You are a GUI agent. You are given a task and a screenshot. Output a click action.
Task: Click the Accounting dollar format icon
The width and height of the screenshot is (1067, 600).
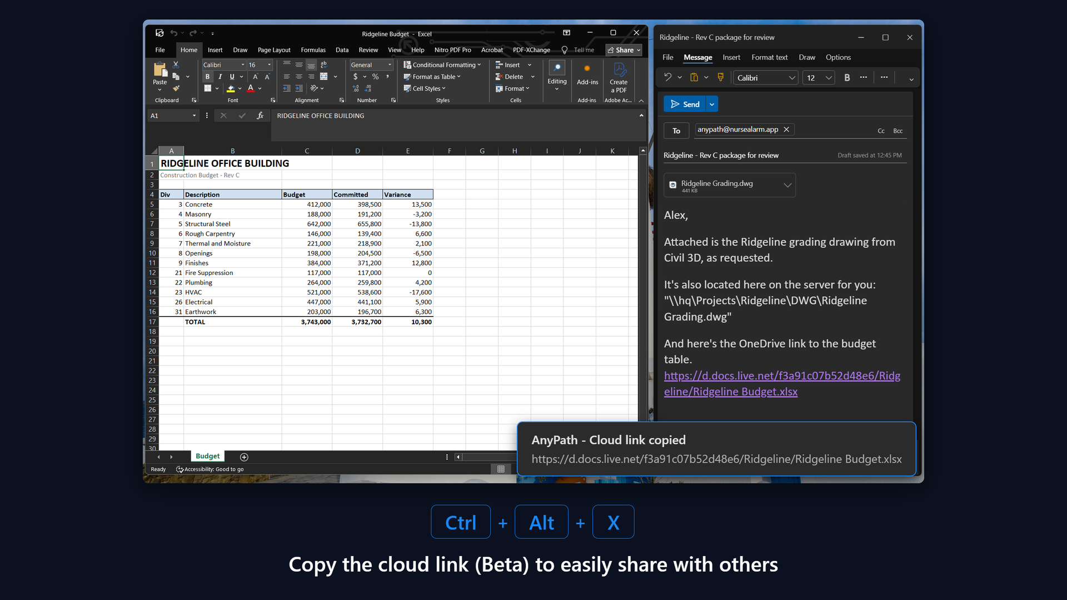[x=356, y=77]
